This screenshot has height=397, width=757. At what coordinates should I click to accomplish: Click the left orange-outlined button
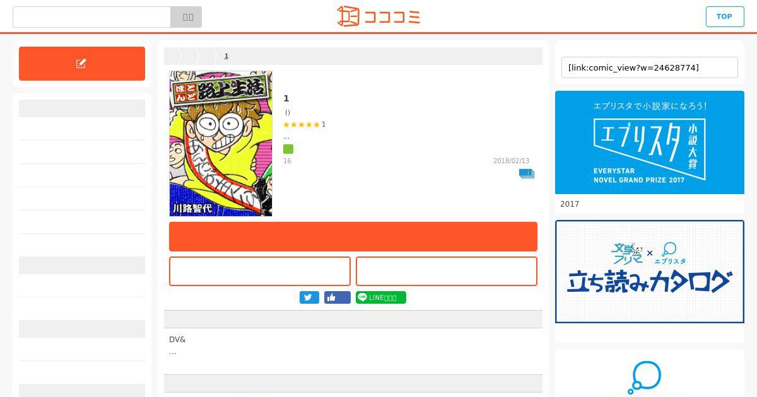[x=260, y=271]
